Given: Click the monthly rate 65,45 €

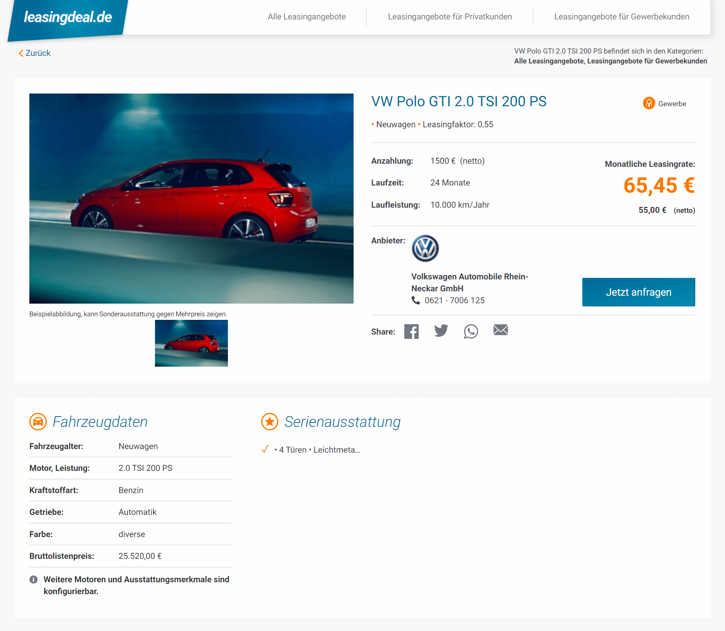Looking at the screenshot, I should (659, 185).
